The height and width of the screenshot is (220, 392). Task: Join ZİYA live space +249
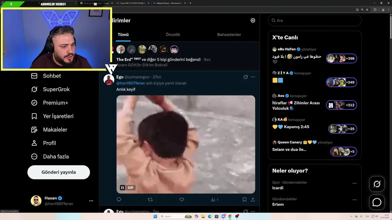click(341, 82)
